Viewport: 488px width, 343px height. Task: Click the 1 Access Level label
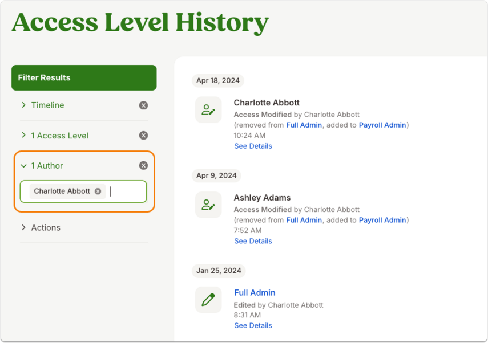pos(60,136)
